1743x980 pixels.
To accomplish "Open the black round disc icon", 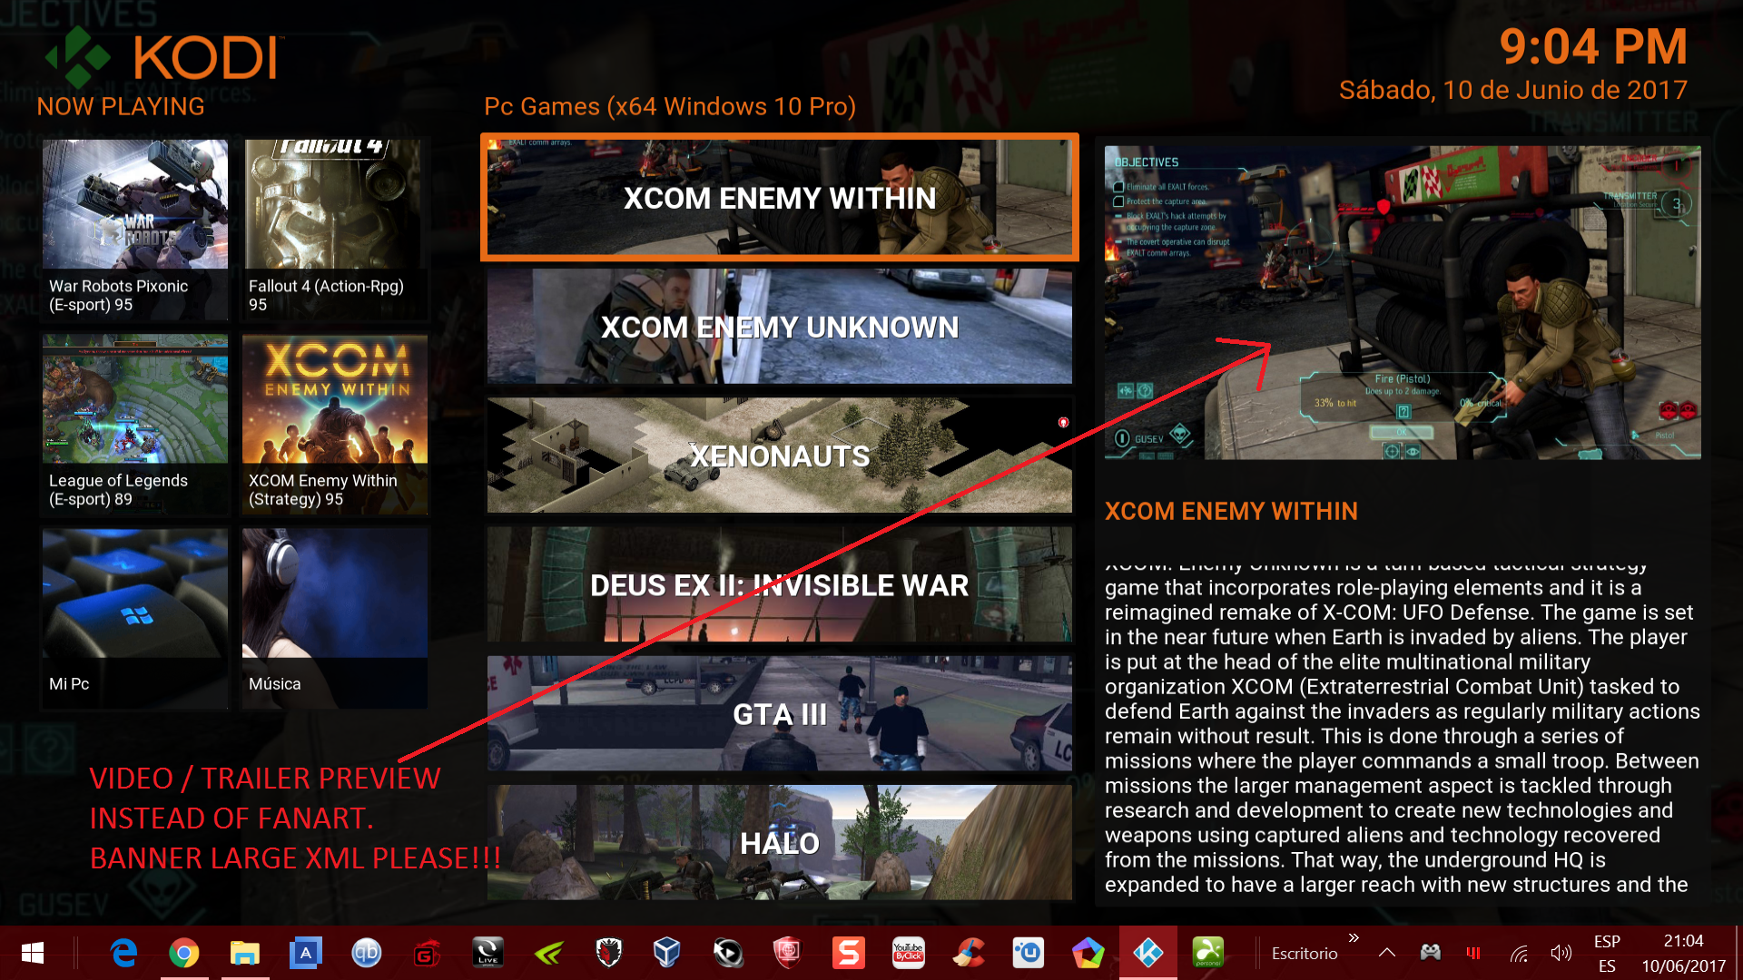I will pyautogui.click(x=727, y=953).
